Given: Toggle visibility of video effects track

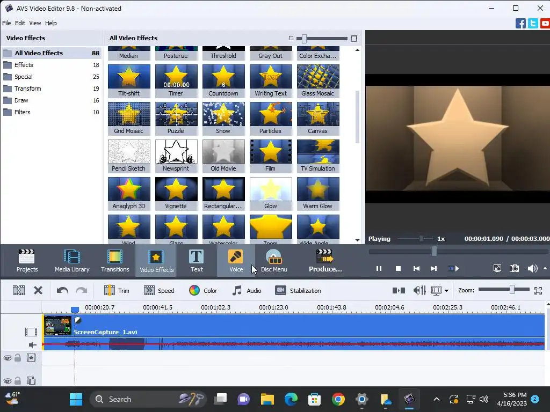Looking at the screenshot, I should 8,358.
